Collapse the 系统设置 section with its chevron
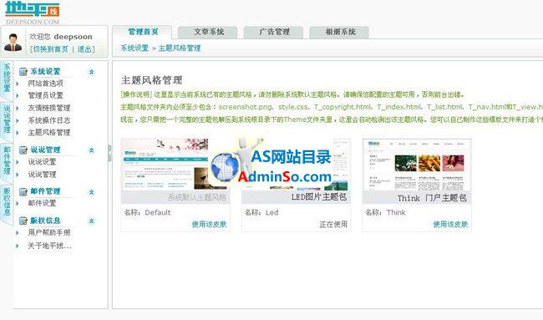Screen dimensions: 543x320 (91, 72)
